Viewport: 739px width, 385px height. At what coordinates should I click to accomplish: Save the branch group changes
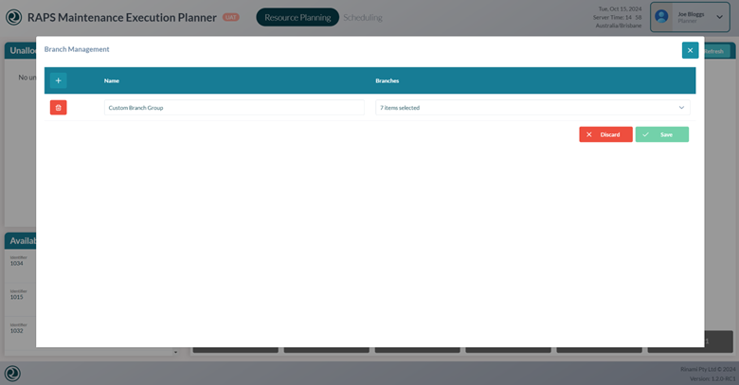(x=661, y=134)
